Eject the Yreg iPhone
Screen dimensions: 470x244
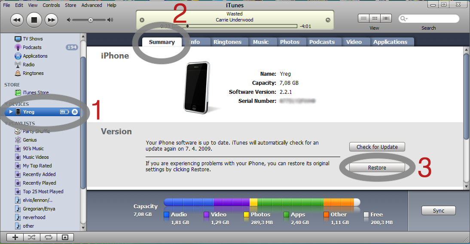(x=75, y=112)
